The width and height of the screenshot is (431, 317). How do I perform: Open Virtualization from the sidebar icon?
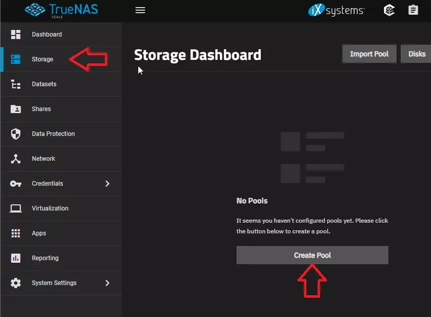coord(16,208)
